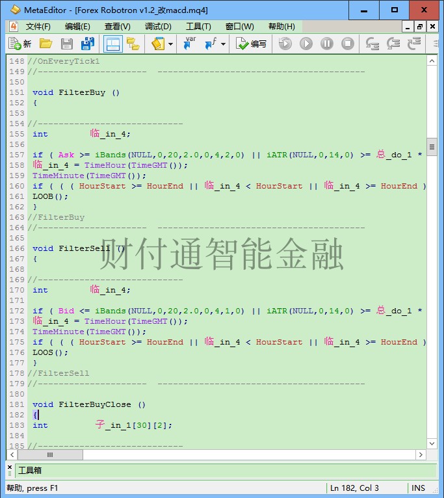Screen dimensions: 444x498
Task: Compile the code with the 编写 button
Action: [251, 44]
